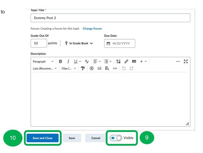Select the format painter tool
The width and height of the screenshot is (203, 153).
click(83, 68)
